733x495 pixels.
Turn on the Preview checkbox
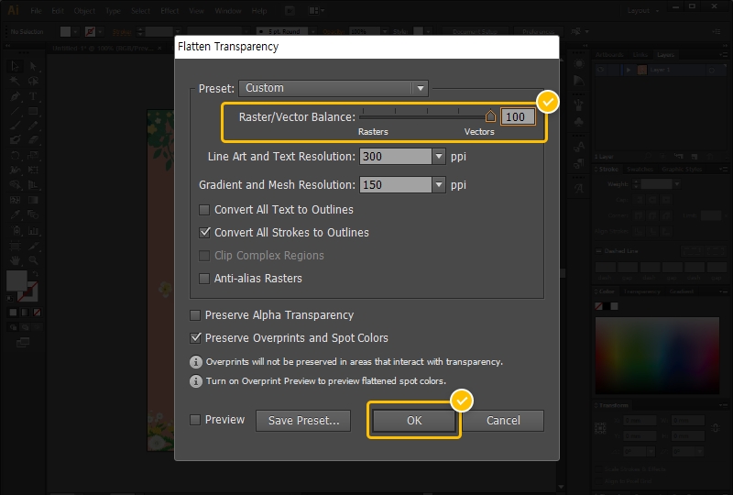[195, 420]
